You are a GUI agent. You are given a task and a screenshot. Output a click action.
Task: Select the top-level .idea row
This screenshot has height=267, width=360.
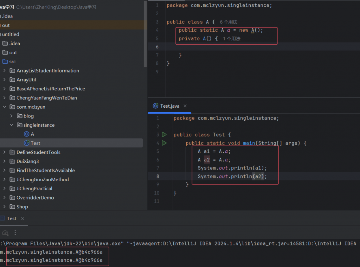click(73, 16)
